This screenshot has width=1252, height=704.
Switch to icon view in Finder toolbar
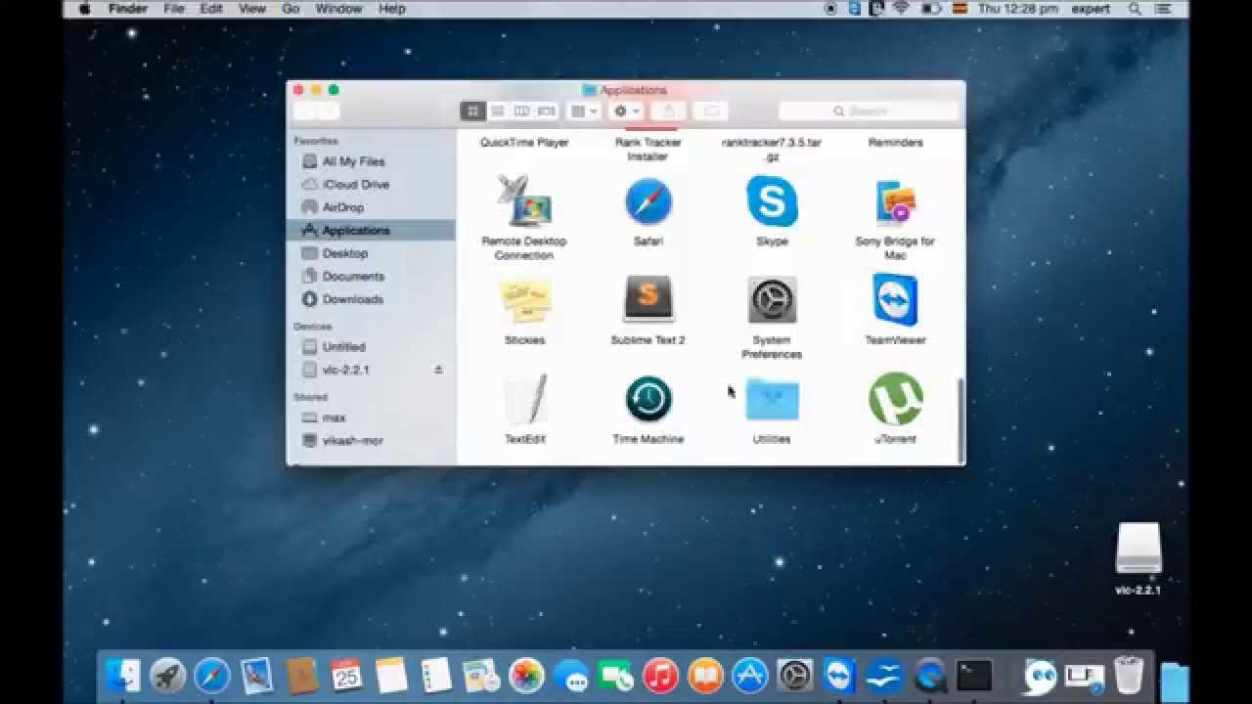473,111
